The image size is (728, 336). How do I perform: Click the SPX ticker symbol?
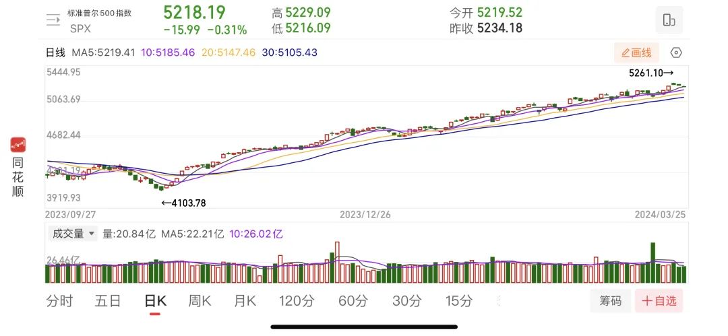pyautogui.click(x=80, y=29)
